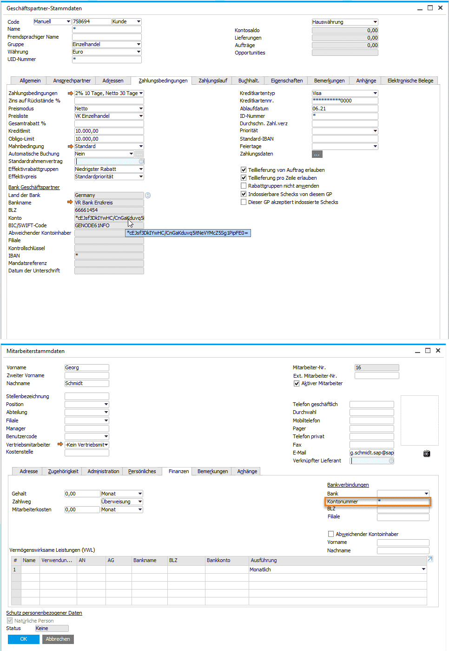449x651 pixels.
Task: Open the Kreditkartentyp dropdown showing Visa
Action: (x=345, y=94)
